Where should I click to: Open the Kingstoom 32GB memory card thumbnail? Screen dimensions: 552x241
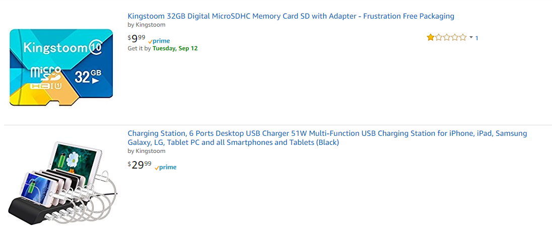tap(61, 67)
